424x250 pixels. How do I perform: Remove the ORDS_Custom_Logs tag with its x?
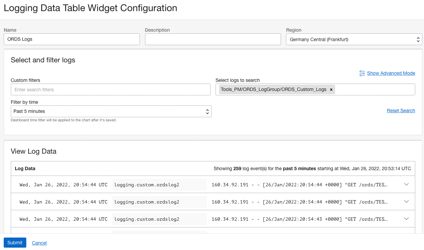tap(331, 90)
